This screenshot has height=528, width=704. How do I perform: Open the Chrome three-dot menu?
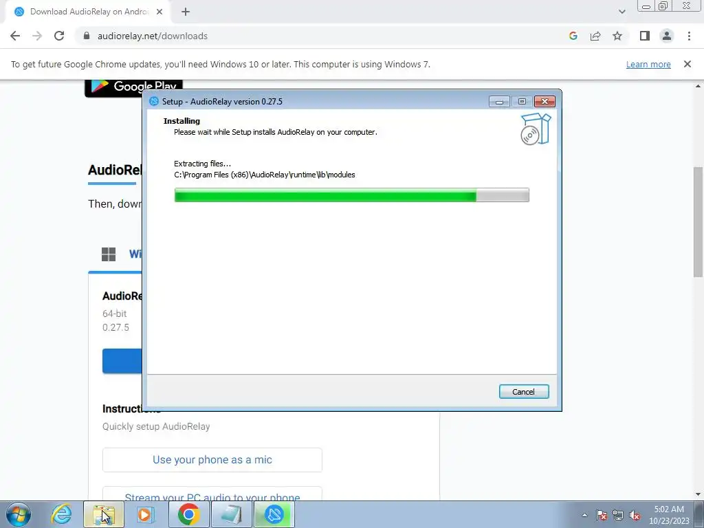coord(689,36)
